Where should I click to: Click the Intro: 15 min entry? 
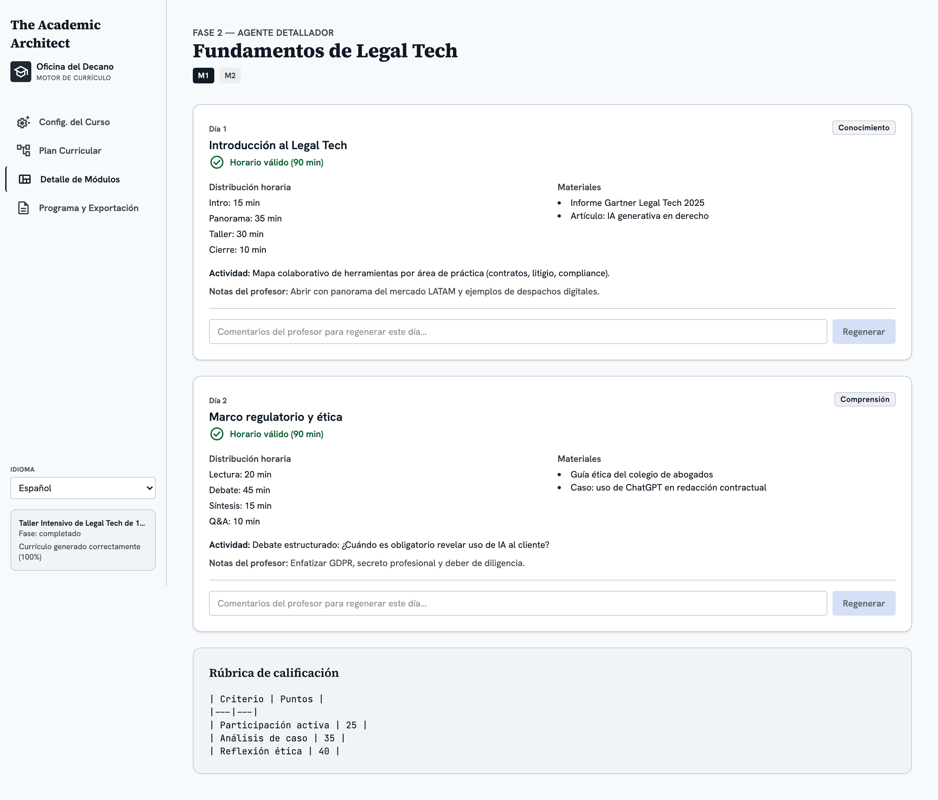234,203
